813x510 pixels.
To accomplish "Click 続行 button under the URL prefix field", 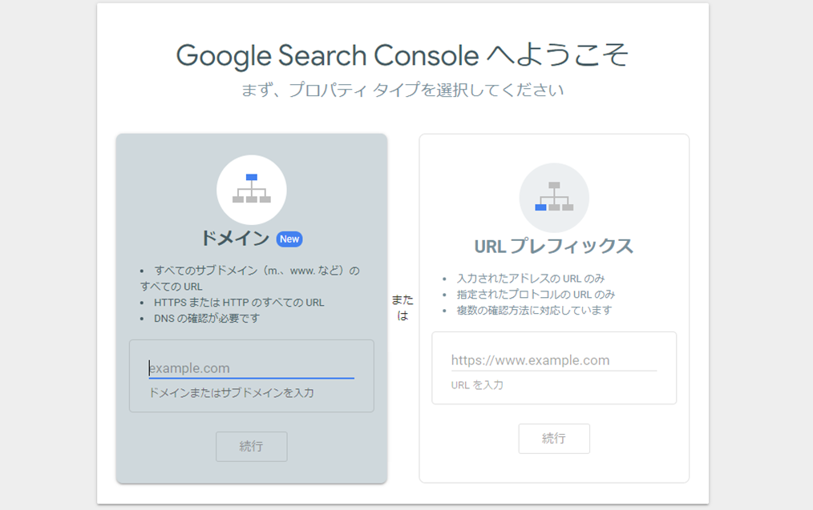I will click(554, 439).
